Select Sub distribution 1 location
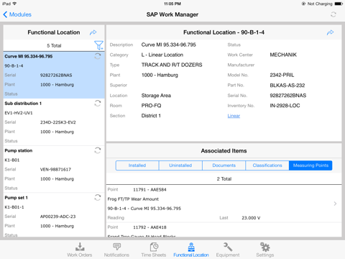 click(54, 122)
